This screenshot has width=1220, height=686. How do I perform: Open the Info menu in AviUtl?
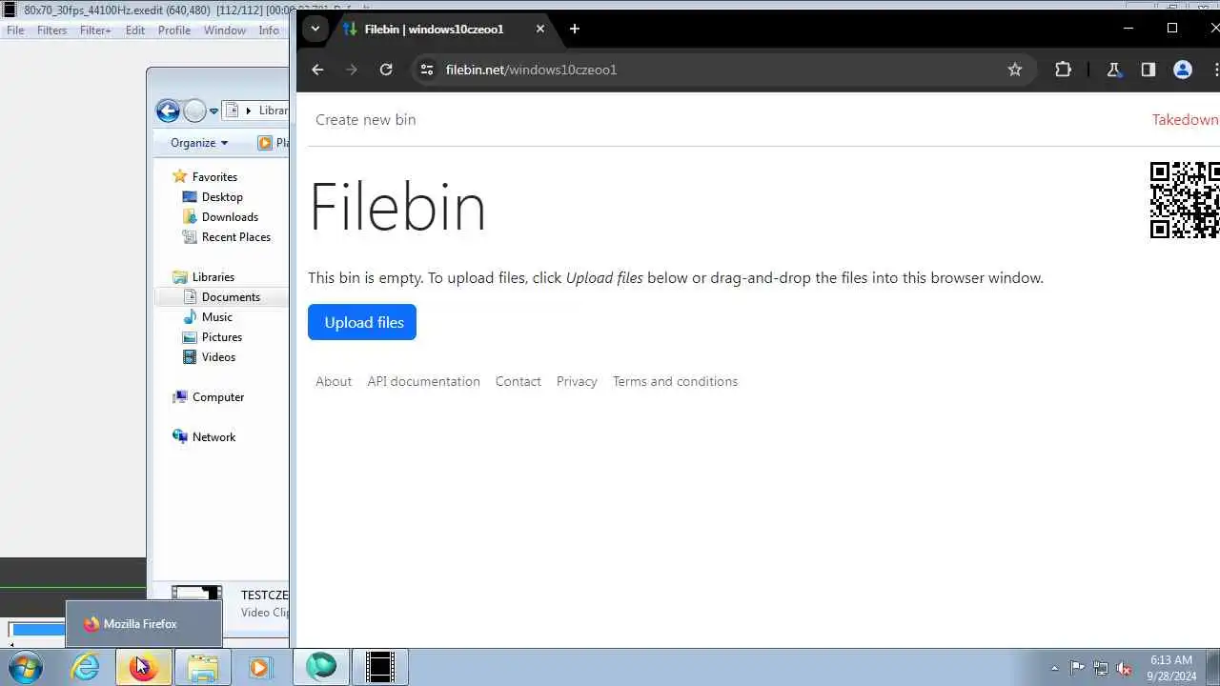[x=269, y=30]
